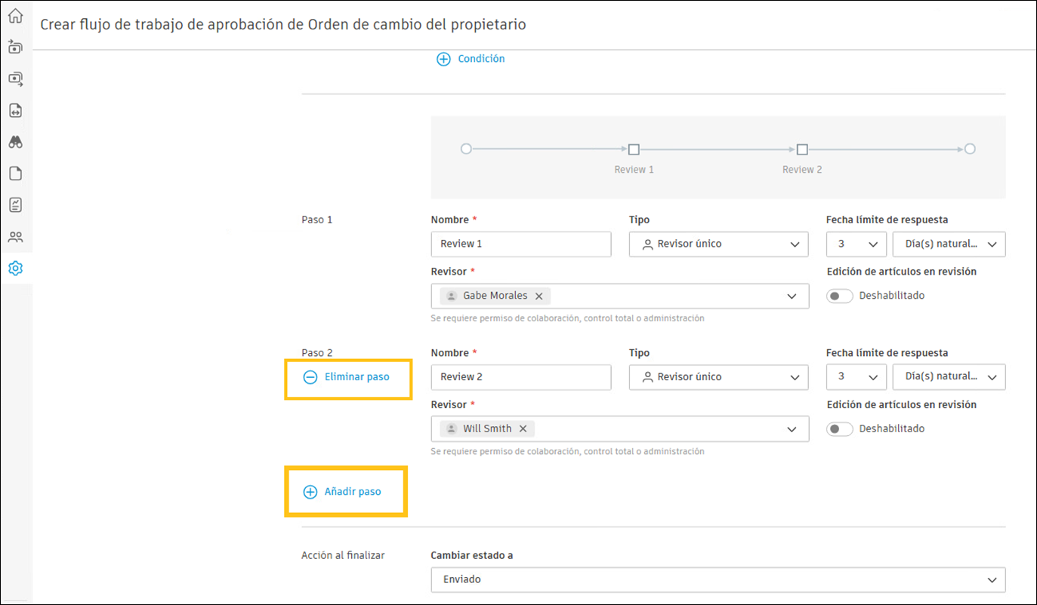The height and width of the screenshot is (605, 1037).
Task: Disable article editing toggle for Paso 1
Action: coord(839,296)
